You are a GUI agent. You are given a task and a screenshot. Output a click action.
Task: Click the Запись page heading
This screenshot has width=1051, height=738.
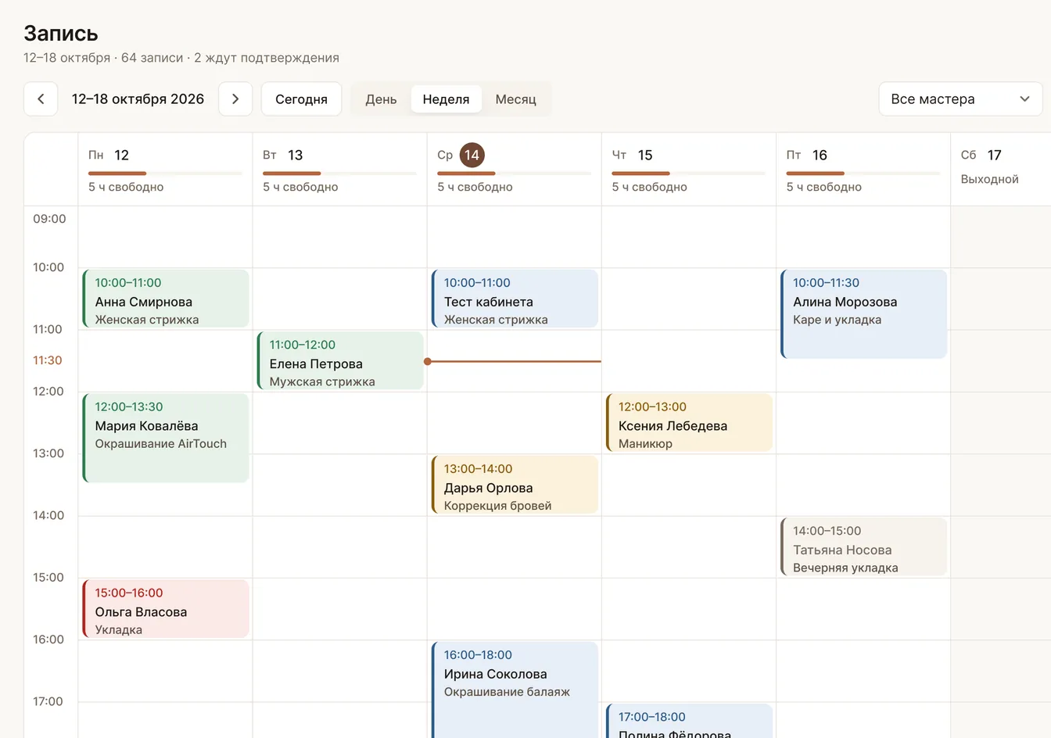pos(61,33)
